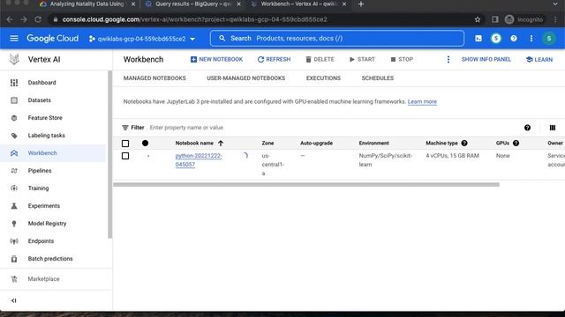Click the Batch predictions icon
565x317 pixels.
[14, 259]
